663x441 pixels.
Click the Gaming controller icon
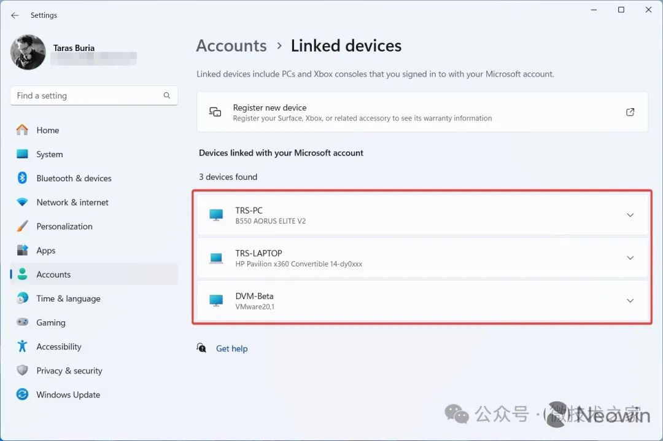22,322
